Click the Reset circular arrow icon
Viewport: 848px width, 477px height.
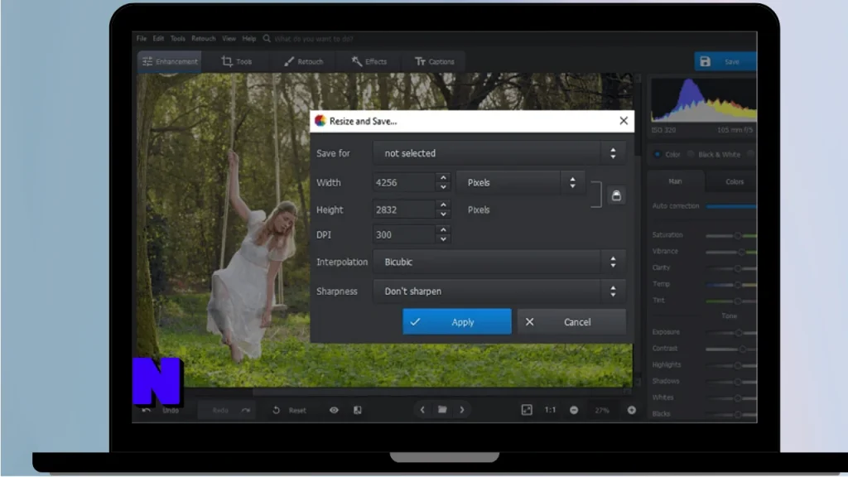[x=276, y=411]
